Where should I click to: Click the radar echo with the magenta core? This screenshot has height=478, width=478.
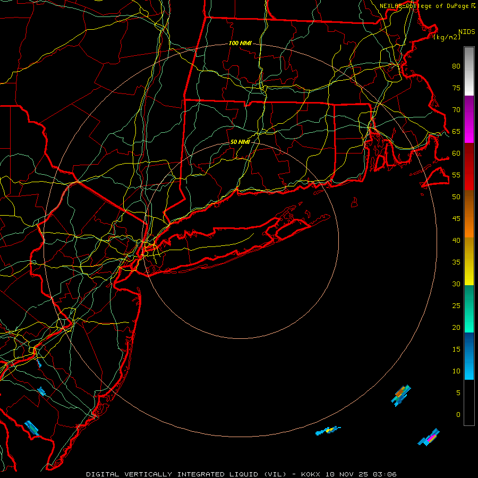[429, 438]
